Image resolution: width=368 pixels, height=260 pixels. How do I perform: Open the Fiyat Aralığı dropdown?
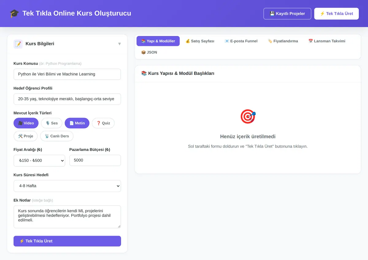click(39, 161)
